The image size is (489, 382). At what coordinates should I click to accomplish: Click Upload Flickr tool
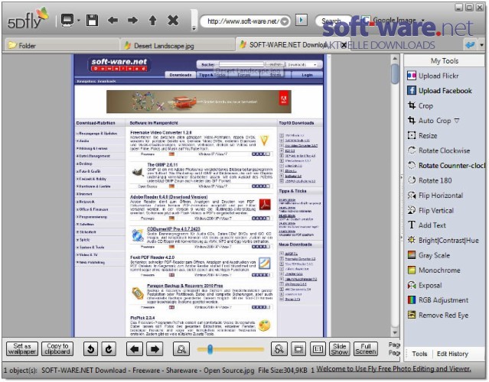tap(433, 76)
